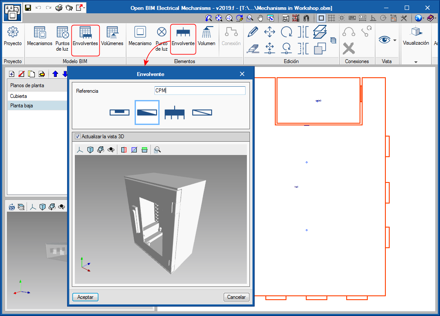Insert a Volumen element

(206, 36)
